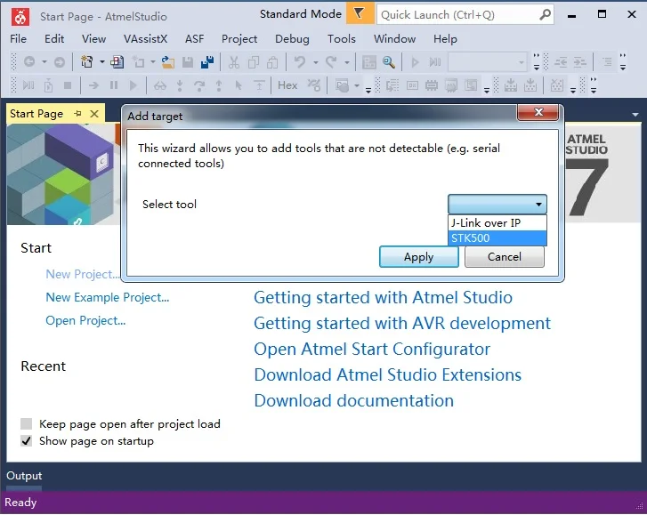
Task: Open Getting started with AVR development
Action: click(x=402, y=323)
